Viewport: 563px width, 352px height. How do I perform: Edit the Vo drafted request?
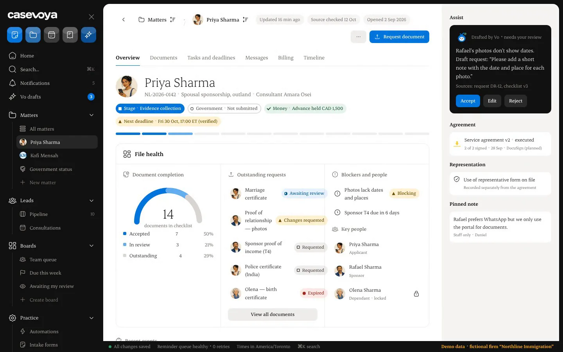tap(492, 101)
